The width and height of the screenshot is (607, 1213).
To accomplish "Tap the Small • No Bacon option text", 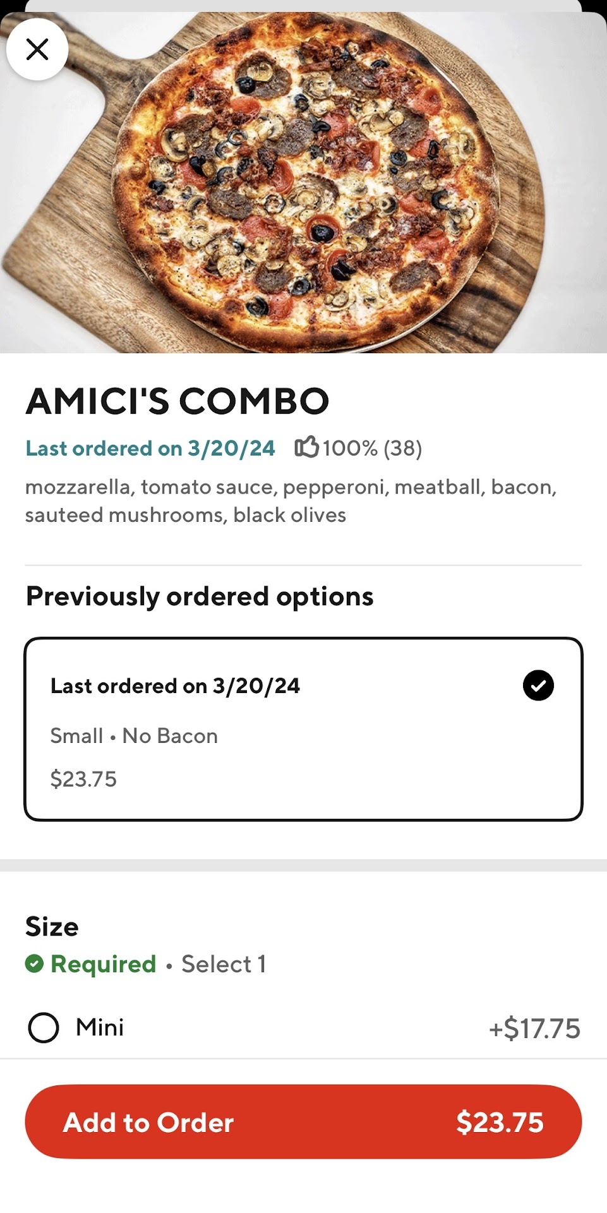I will (x=134, y=736).
